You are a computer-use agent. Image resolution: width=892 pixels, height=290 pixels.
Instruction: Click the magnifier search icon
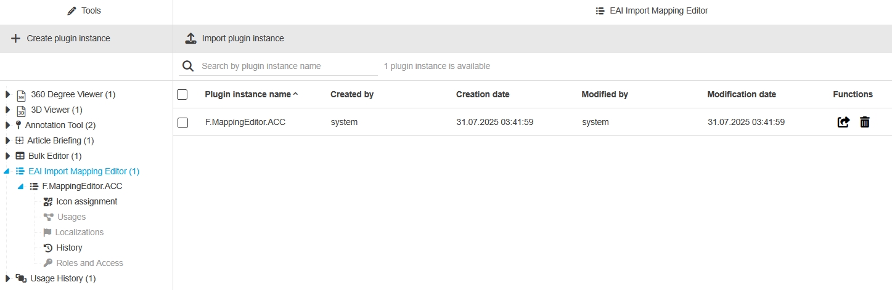188,66
